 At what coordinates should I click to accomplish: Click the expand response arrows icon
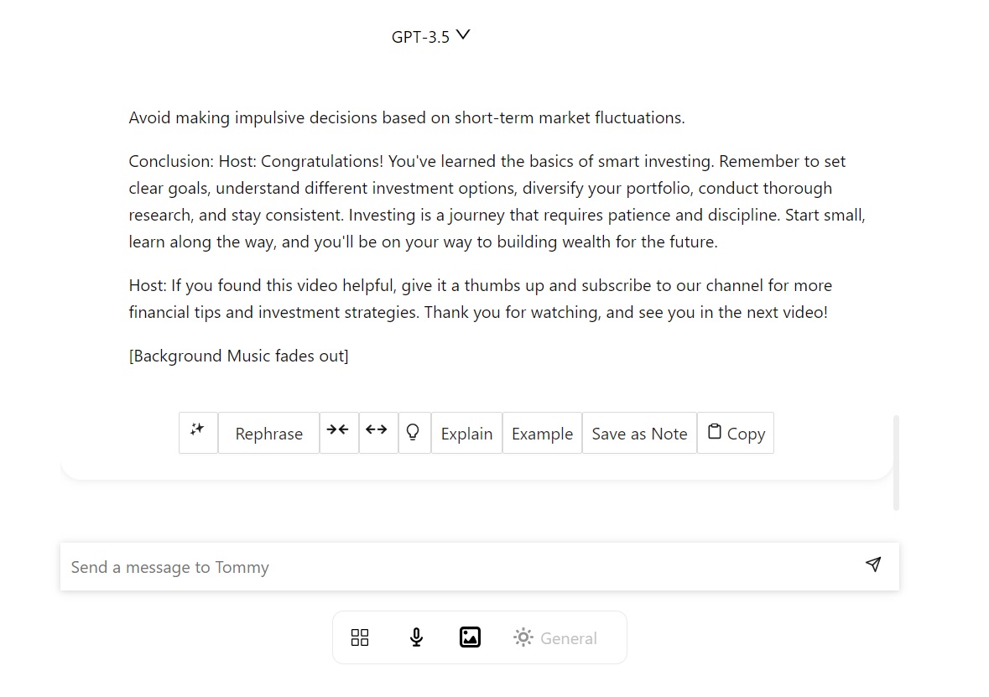point(377,429)
